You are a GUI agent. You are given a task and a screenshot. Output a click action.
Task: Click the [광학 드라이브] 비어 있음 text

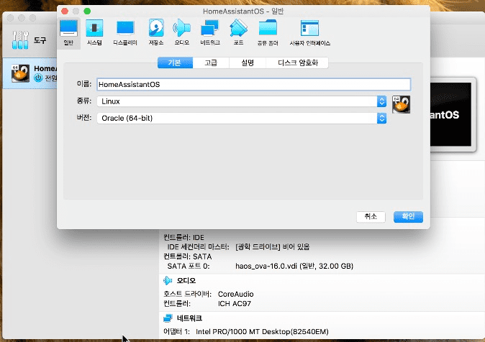tap(272, 247)
